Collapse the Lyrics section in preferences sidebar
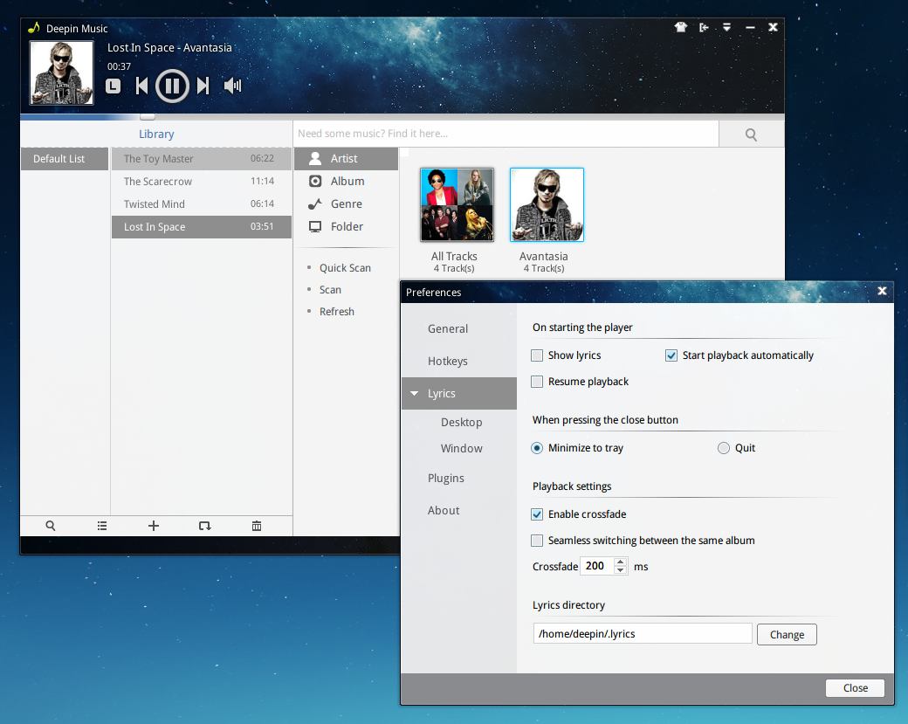Screen dimensions: 908x724 415,393
